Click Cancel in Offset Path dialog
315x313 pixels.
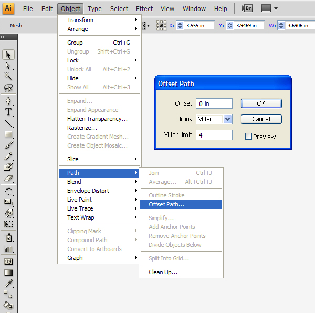[x=261, y=119]
